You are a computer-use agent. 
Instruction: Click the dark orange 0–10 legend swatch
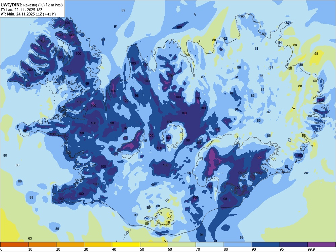14,245
